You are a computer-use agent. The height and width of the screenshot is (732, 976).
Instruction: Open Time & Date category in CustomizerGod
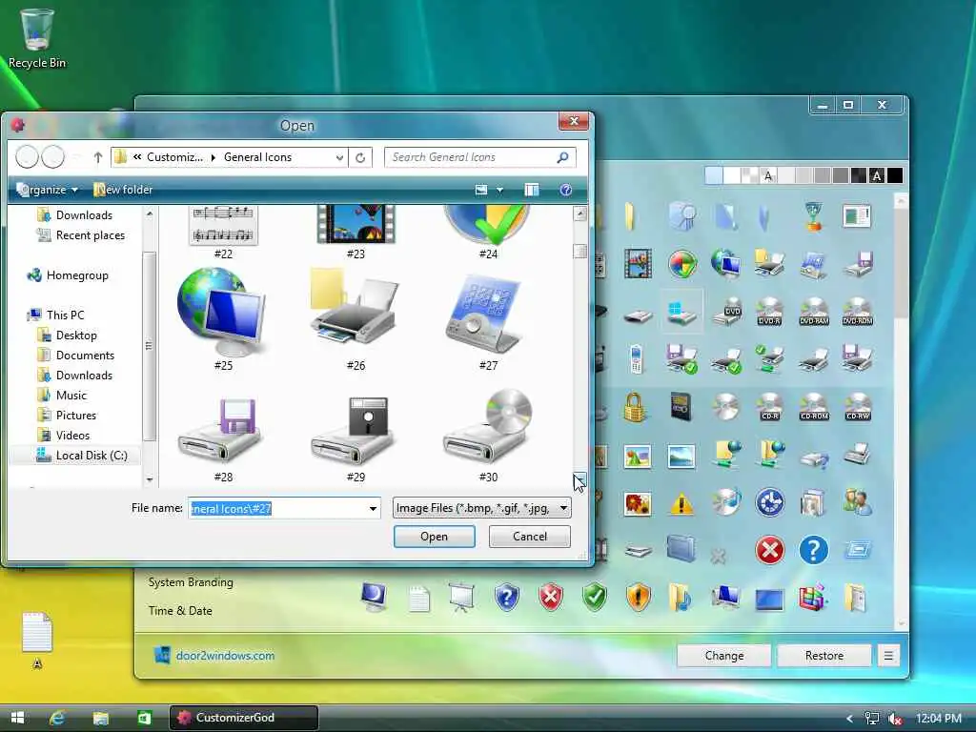tap(180, 611)
